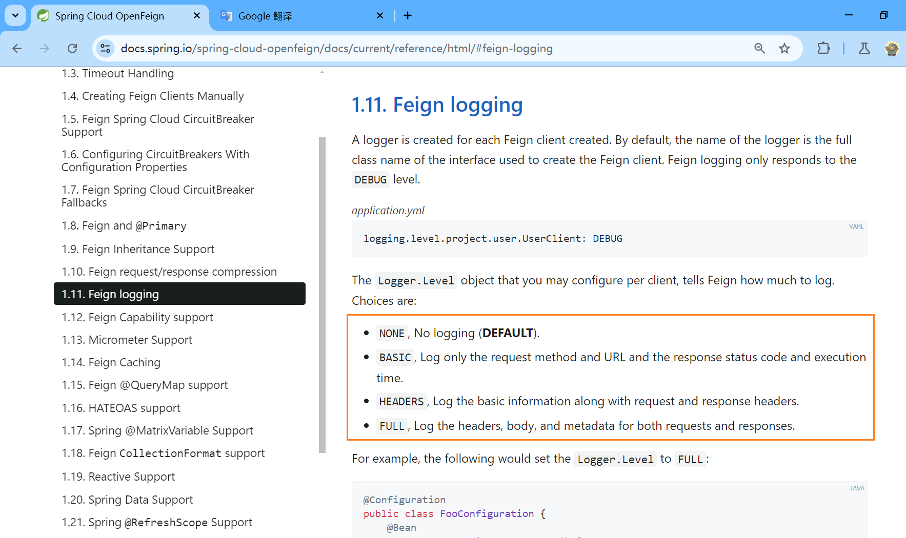The height and width of the screenshot is (538, 906).
Task: Go to 1.19. Reactive Support
Action: (x=118, y=477)
